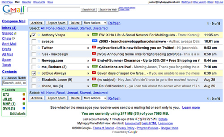This screenshot has height=137, width=224.
Task: Click red label tag on Twitter message
Action: (x=94, y=47)
